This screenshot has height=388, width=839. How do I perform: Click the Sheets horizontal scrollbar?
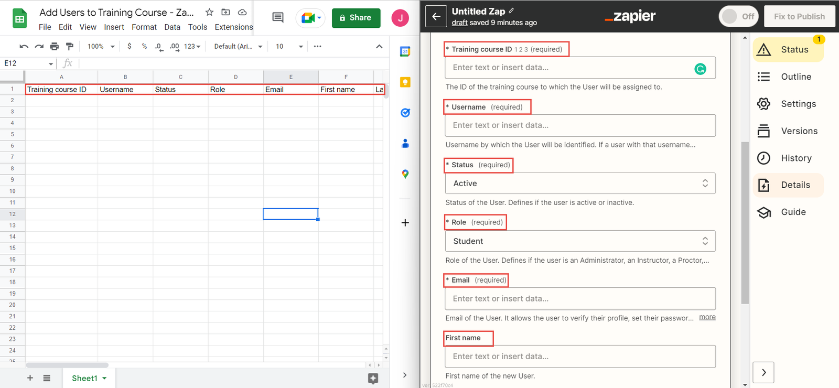click(x=67, y=365)
